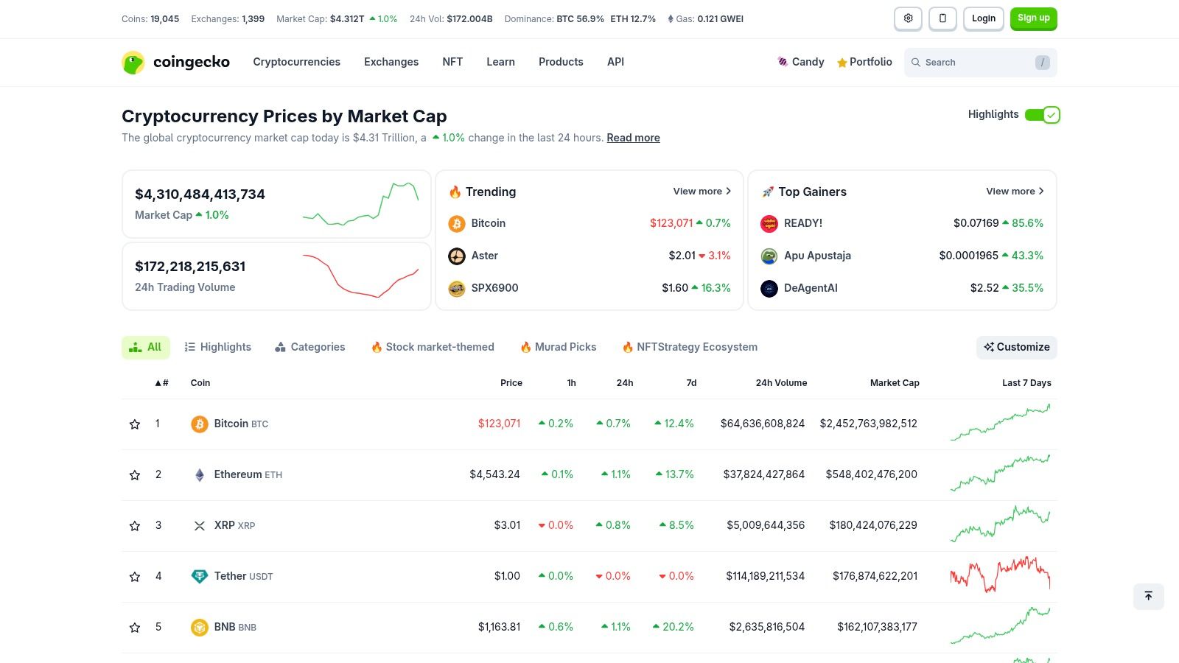This screenshot has height=663, width=1179.
Task: Star the Tether row
Action: coord(135,576)
